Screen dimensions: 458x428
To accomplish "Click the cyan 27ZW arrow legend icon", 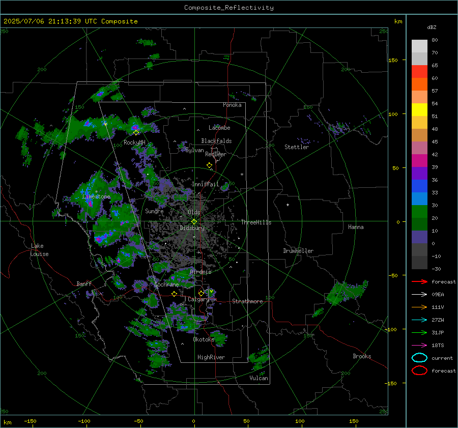I will pos(419,320).
